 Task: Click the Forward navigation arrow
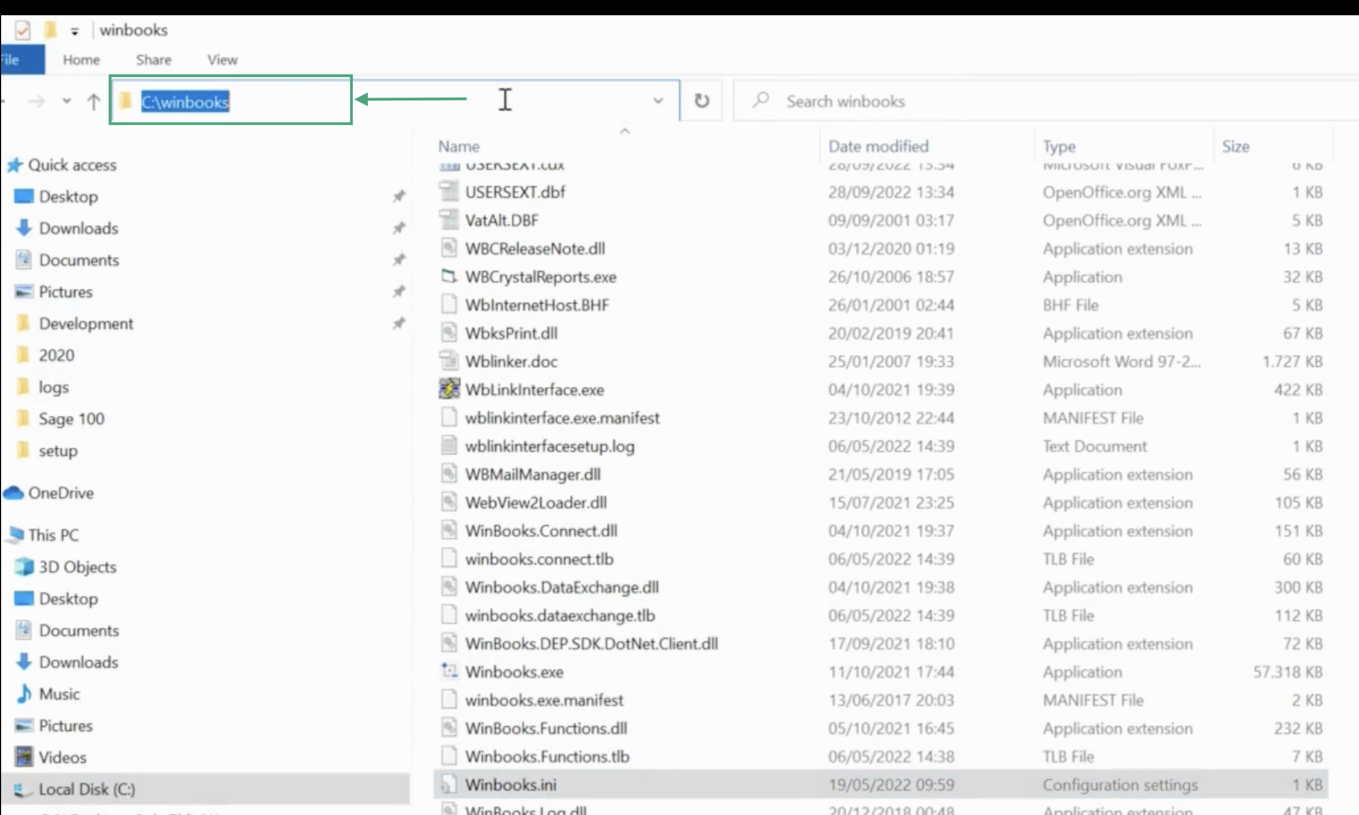(x=37, y=101)
